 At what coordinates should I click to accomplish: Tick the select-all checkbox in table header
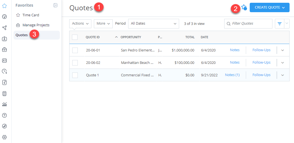(75, 37)
